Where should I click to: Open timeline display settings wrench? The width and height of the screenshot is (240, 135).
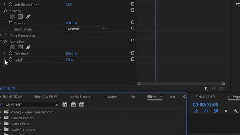pyautogui.click(x=236, y=111)
